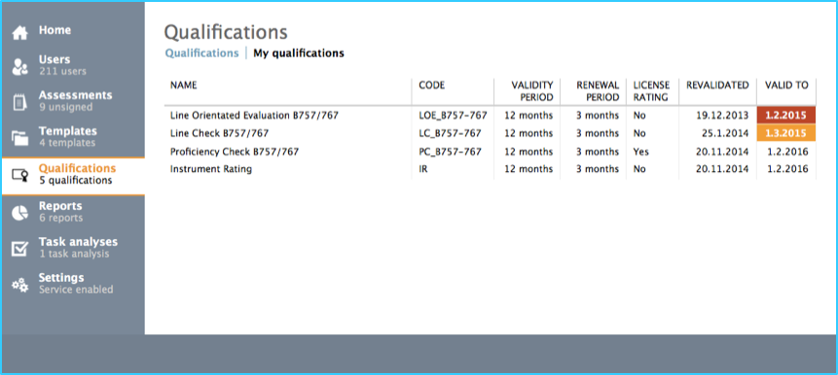Click the Templates folder icon

pos(19,138)
